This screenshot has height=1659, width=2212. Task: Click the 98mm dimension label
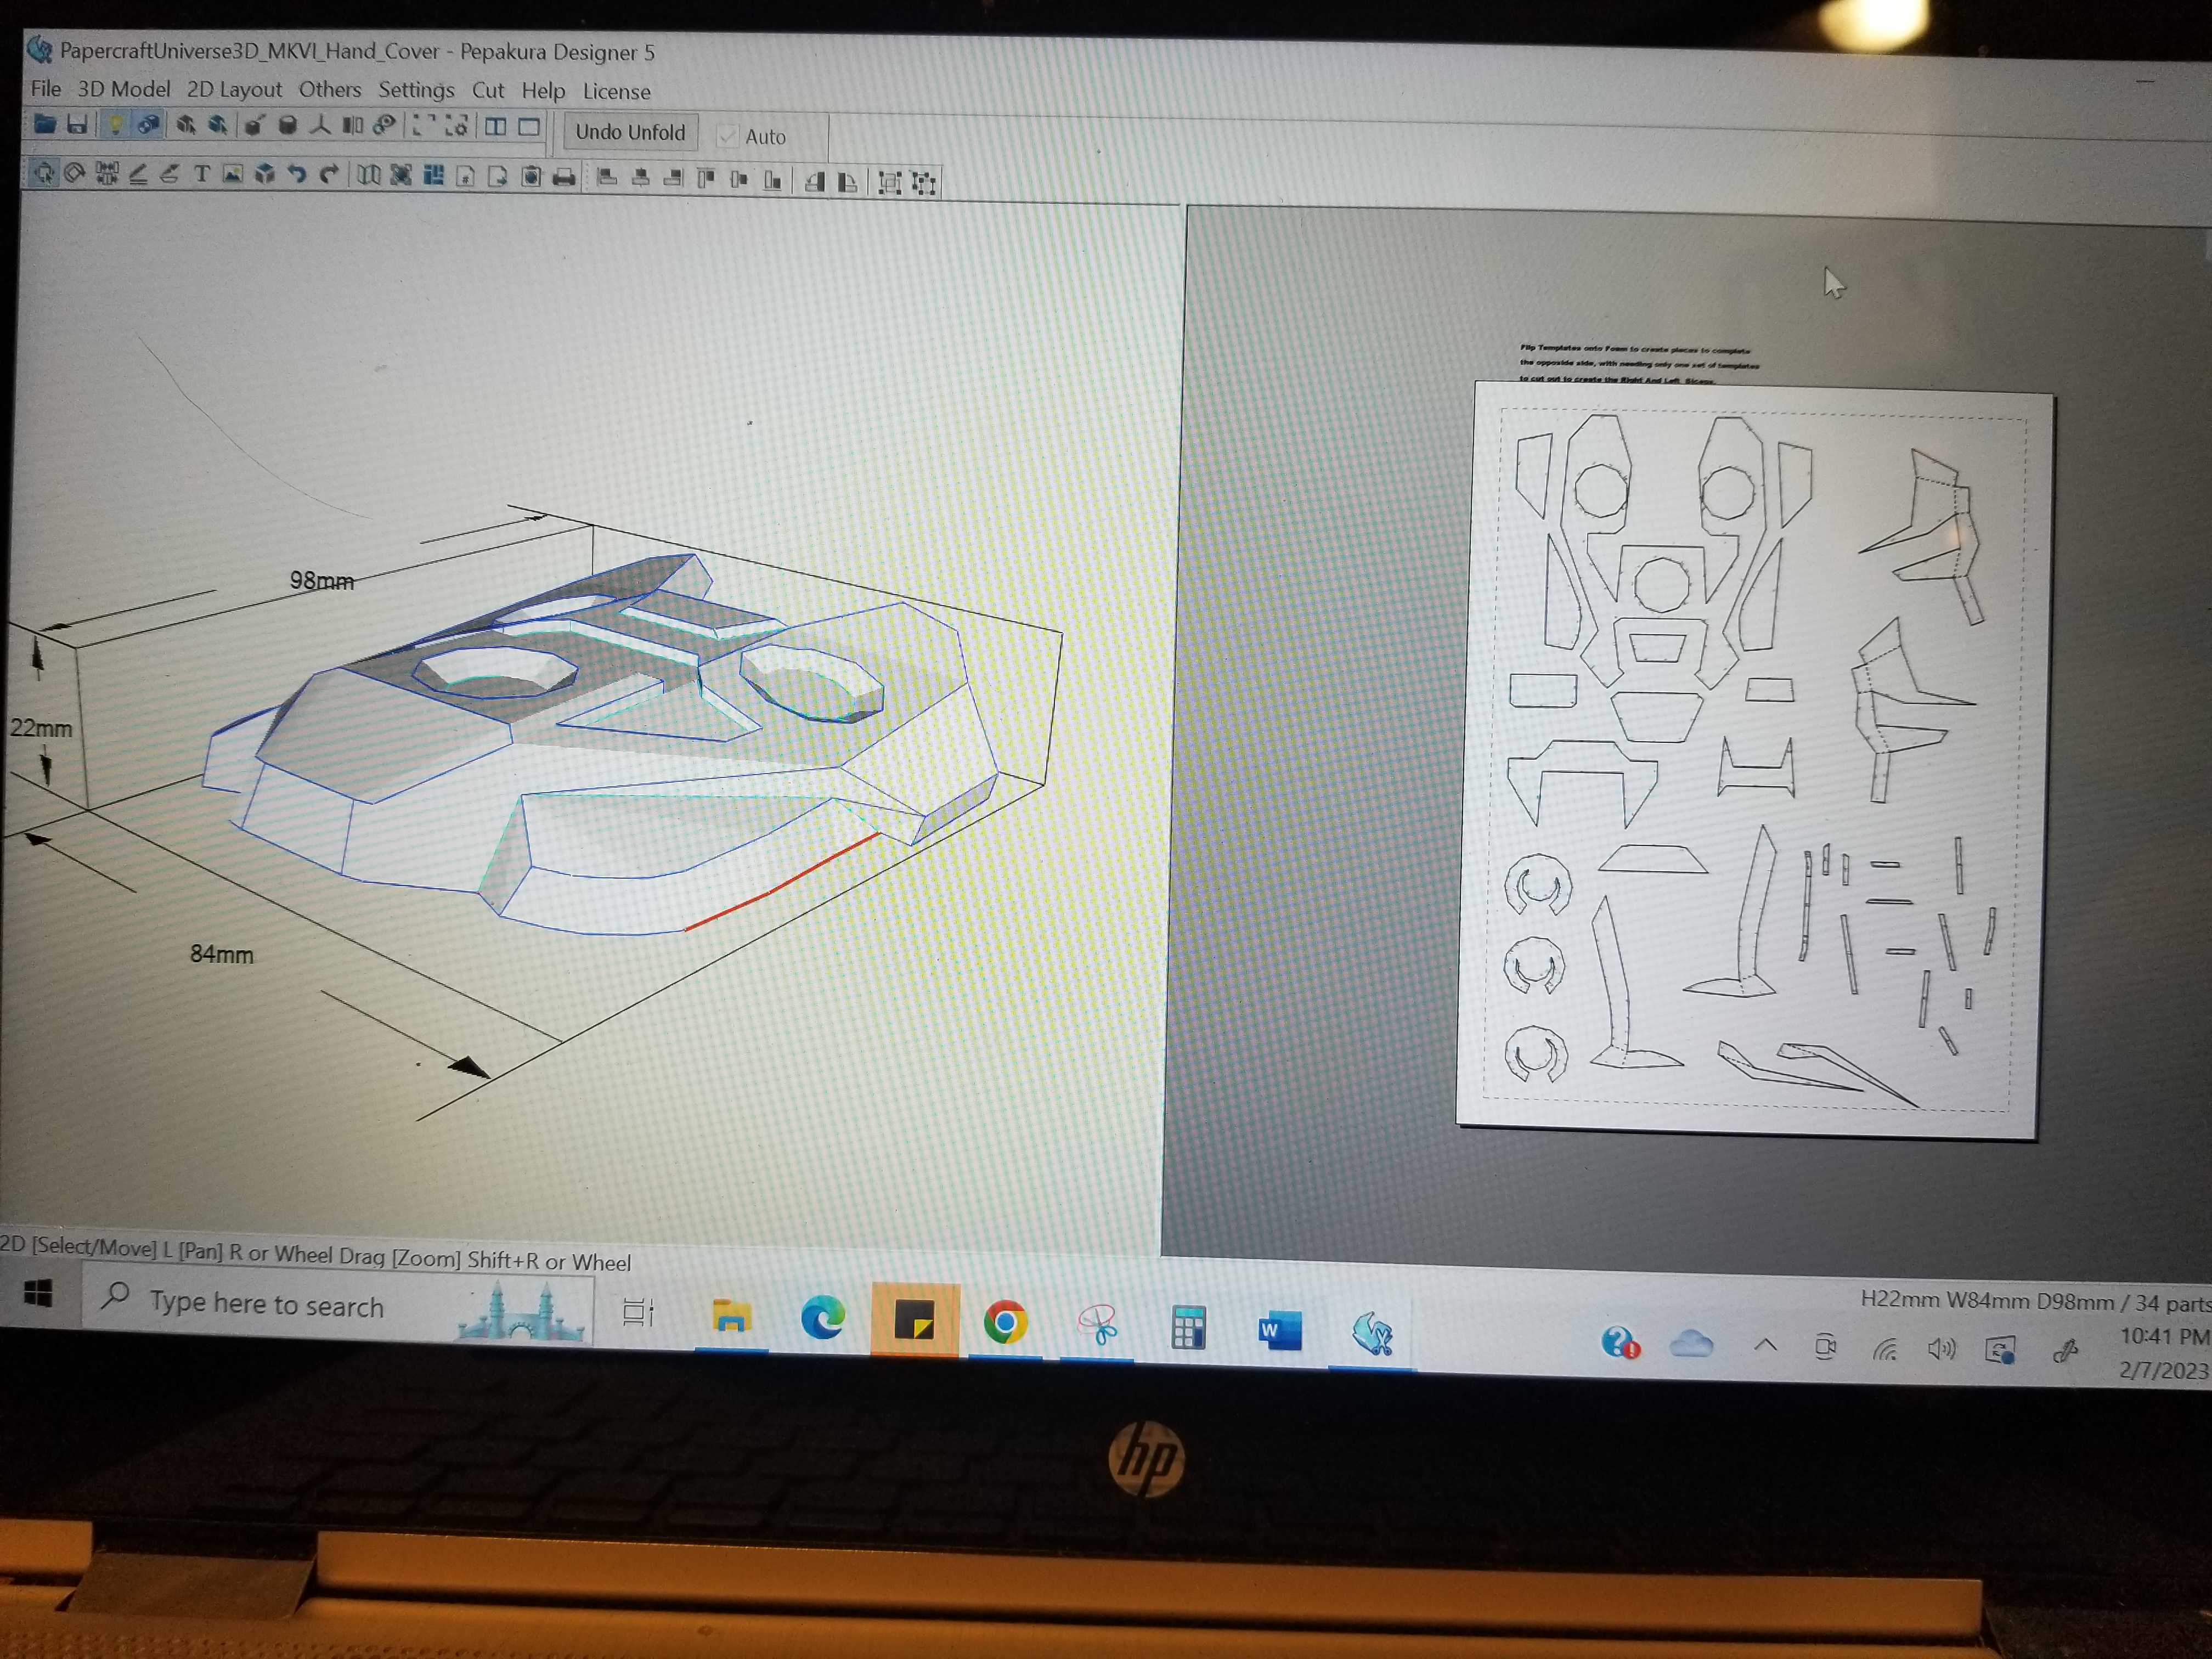click(x=322, y=581)
